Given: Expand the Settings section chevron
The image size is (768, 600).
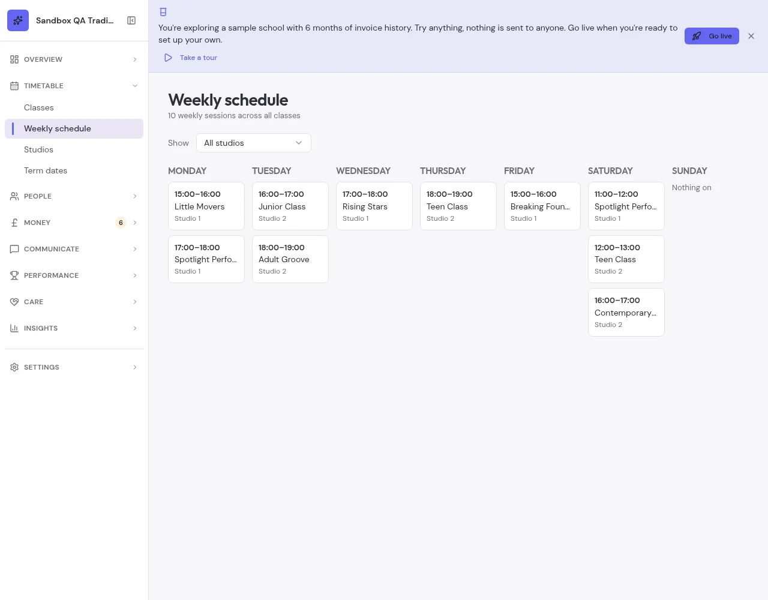Looking at the screenshot, I should (135, 367).
